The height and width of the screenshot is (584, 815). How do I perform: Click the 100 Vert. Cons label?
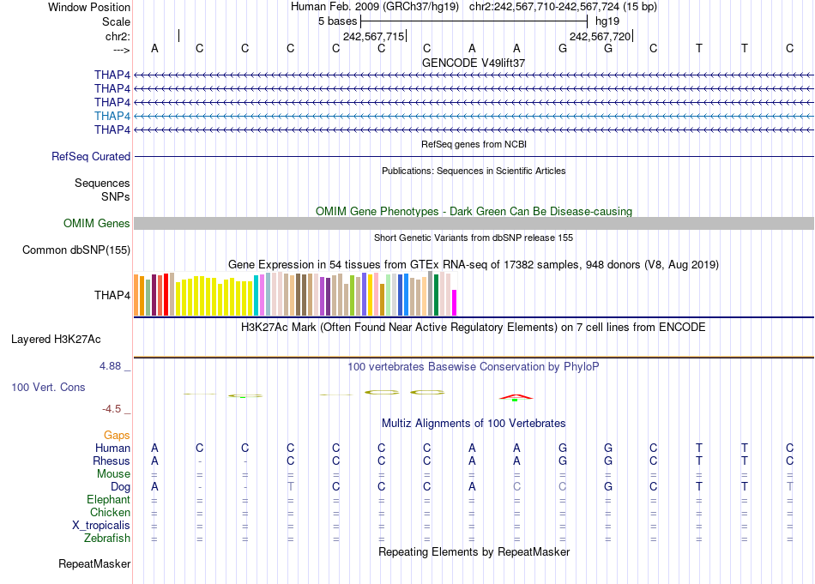[x=48, y=387]
